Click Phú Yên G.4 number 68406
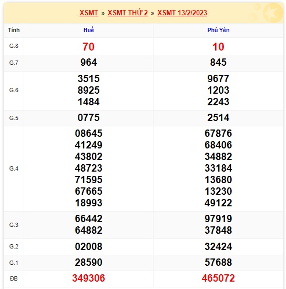This screenshot has width=286, height=289. [x=218, y=145]
